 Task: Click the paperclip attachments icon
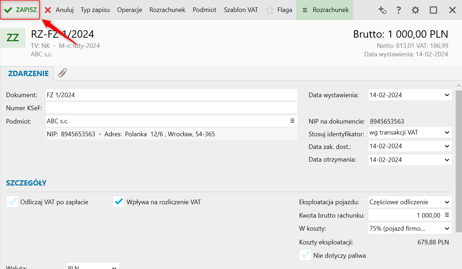(62, 73)
